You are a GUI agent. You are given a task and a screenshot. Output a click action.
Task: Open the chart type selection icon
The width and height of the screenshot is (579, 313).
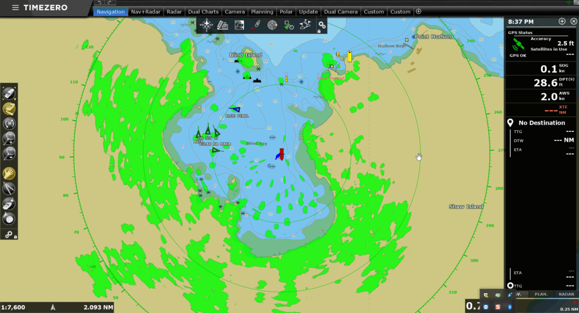coord(223,25)
